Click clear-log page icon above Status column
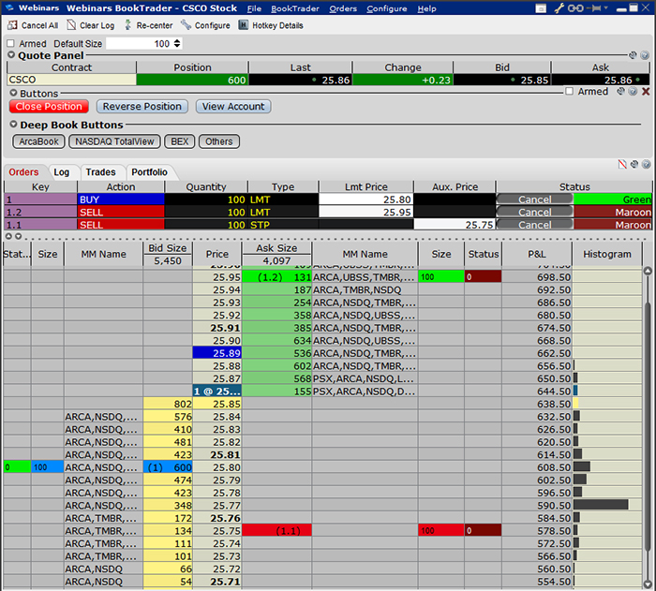 (622, 165)
